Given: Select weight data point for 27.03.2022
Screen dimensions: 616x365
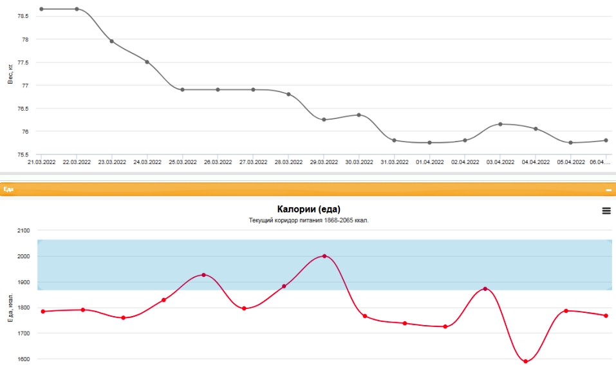Looking at the screenshot, I should (254, 89).
